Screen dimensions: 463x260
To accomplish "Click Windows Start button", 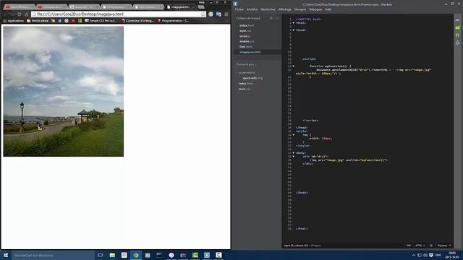I will coord(6,255).
